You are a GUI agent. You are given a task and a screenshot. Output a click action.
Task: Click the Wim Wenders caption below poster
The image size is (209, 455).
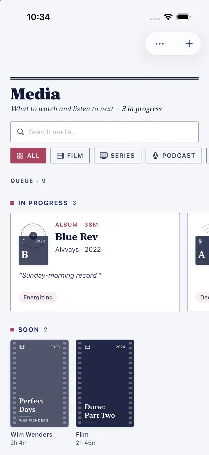[x=32, y=435]
